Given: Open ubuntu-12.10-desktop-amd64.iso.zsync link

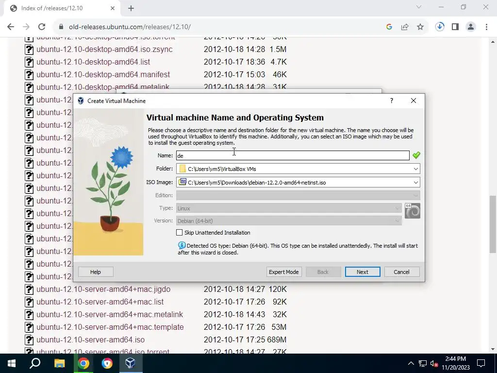Looking at the screenshot, I should tap(105, 49).
